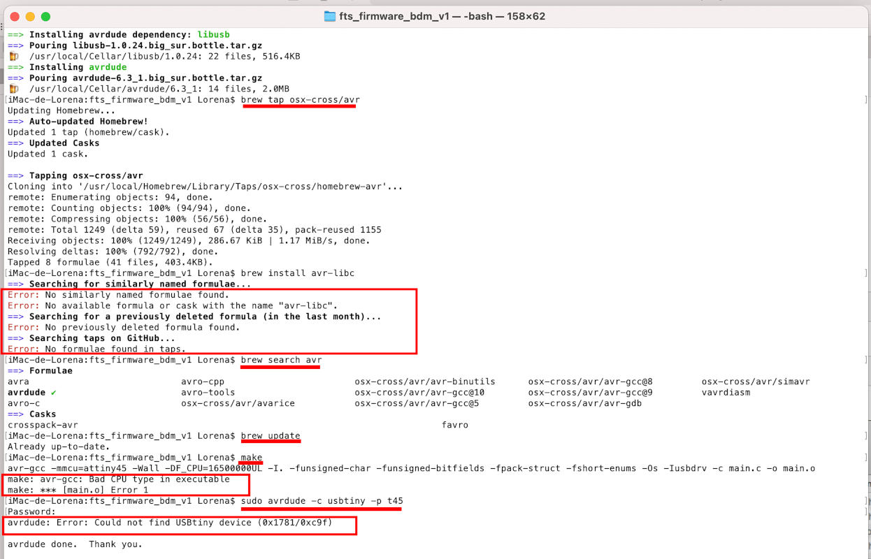Click 'Searching taps on GitHub...' line

tap(92, 338)
